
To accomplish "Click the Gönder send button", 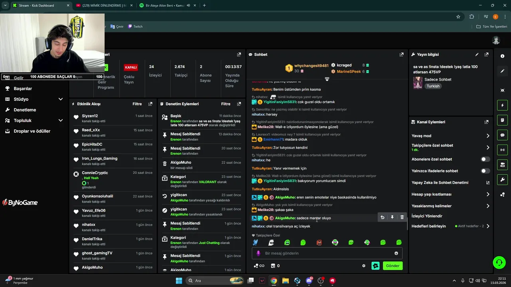I will (x=392, y=266).
